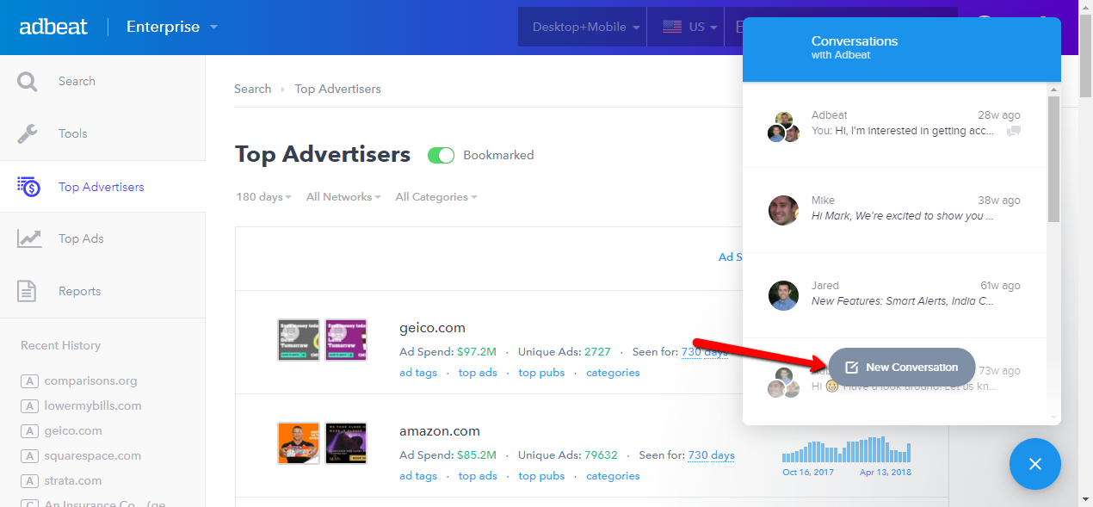The width and height of the screenshot is (1093, 507).
Task: Open comparisons.org from Recent History
Action: pos(90,380)
